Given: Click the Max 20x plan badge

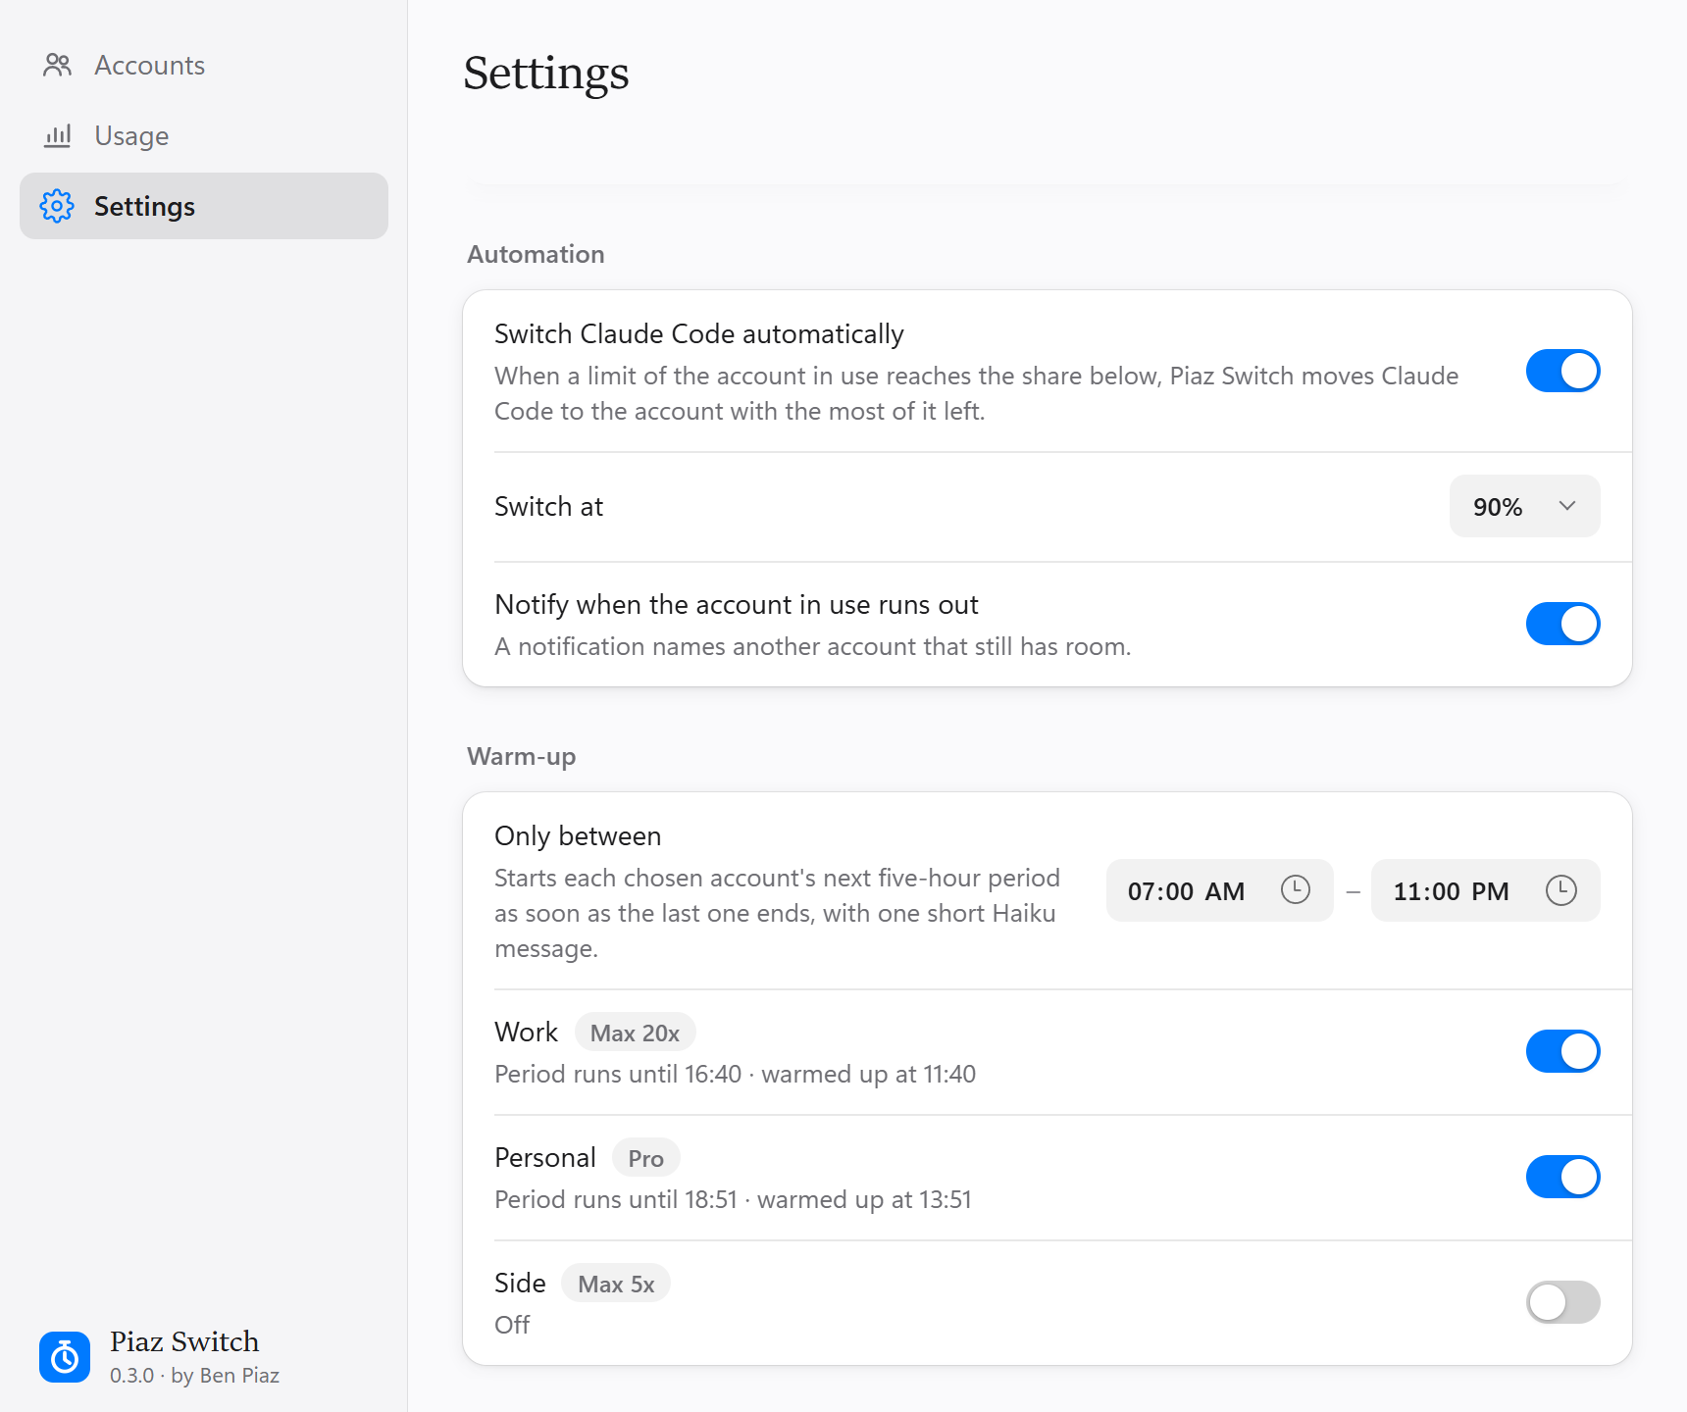Looking at the screenshot, I should 636,1033.
